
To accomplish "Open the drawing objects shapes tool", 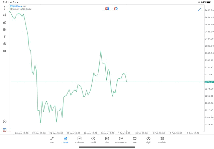I will (5, 44).
